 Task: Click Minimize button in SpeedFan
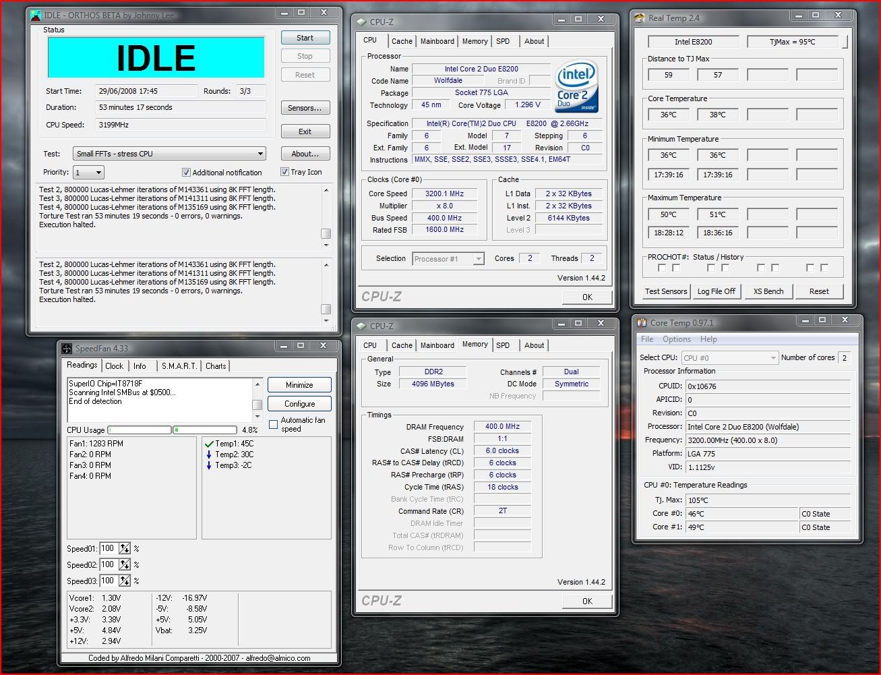[x=299, y=385]
